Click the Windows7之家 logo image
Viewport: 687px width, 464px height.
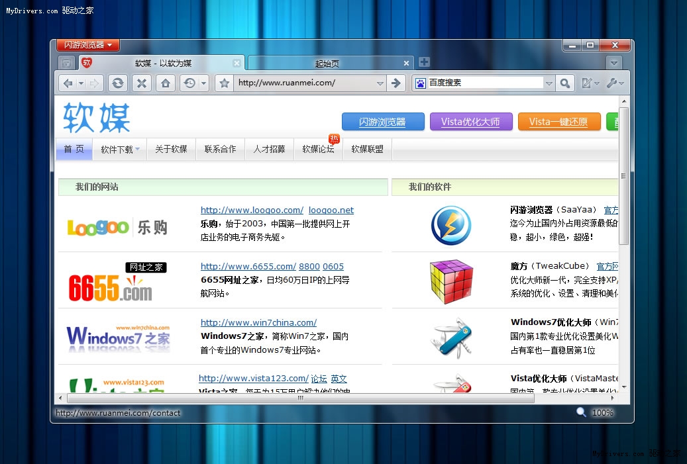pyautogui.click(x=118, y=338)
